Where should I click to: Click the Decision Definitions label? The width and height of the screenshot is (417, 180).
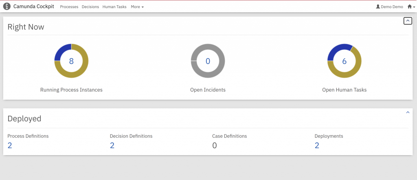point(131,136)
